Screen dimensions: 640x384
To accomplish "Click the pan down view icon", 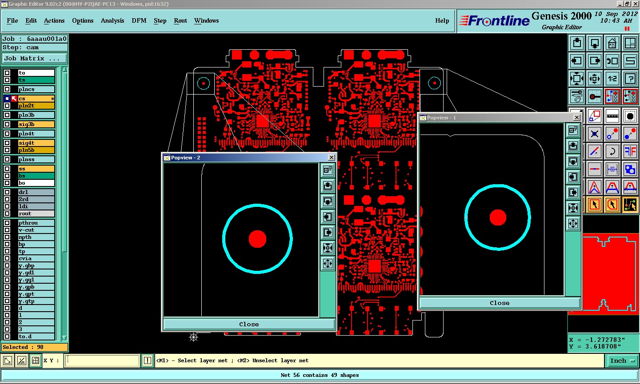I will 595,43.
